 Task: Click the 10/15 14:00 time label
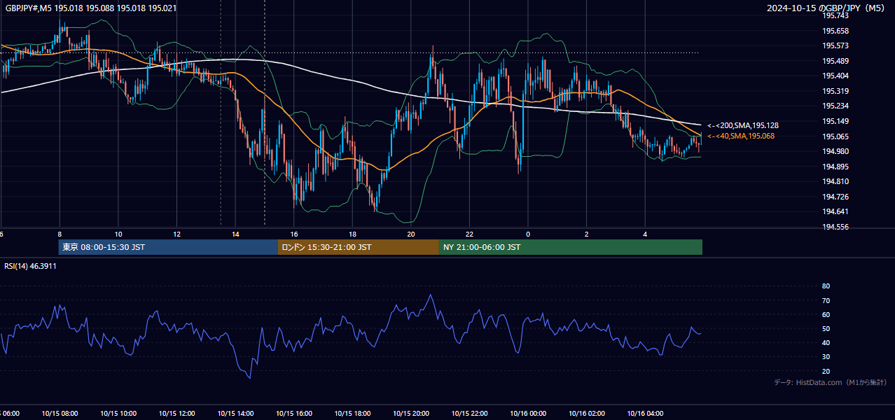[235, 413]
